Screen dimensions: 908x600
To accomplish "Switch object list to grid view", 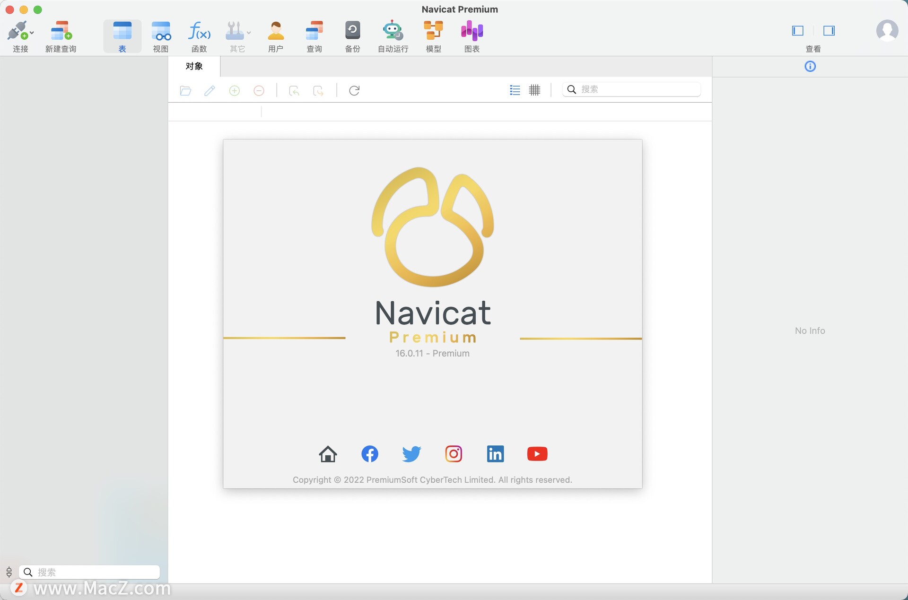I will [x=534, y=90].
